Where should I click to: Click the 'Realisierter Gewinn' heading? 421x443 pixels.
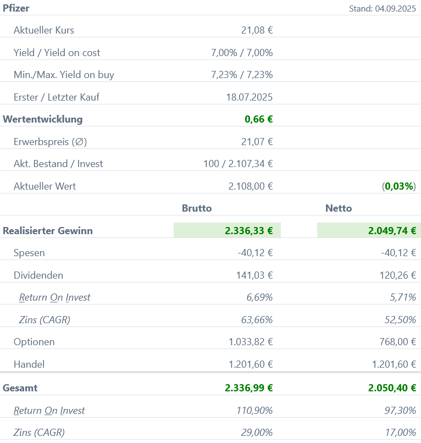(48, 231)
